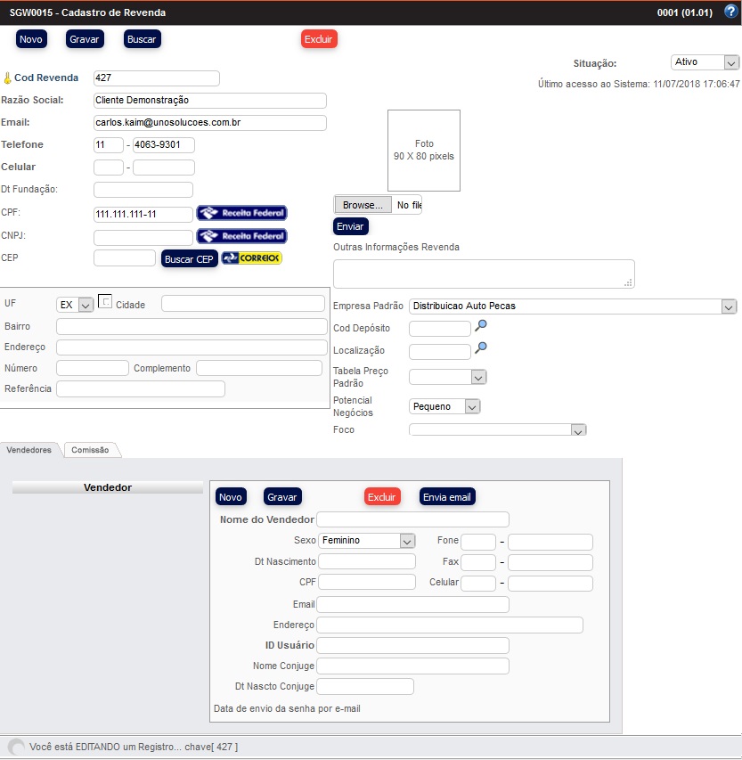This screenshot has width=742, height=760.
Task: Click the key icon beside Cod Revenda
Action: pos(7,78)
